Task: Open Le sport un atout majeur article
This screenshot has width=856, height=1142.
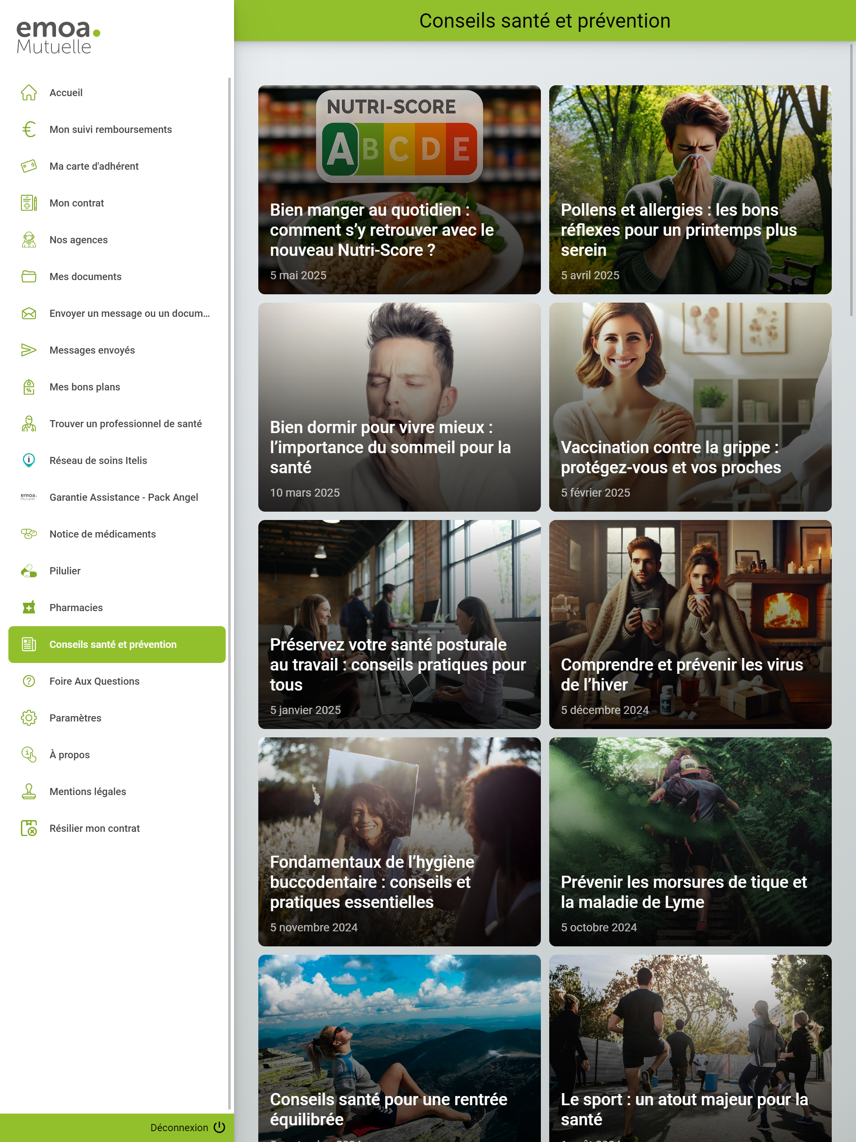Action: [x=690, y=1048]
